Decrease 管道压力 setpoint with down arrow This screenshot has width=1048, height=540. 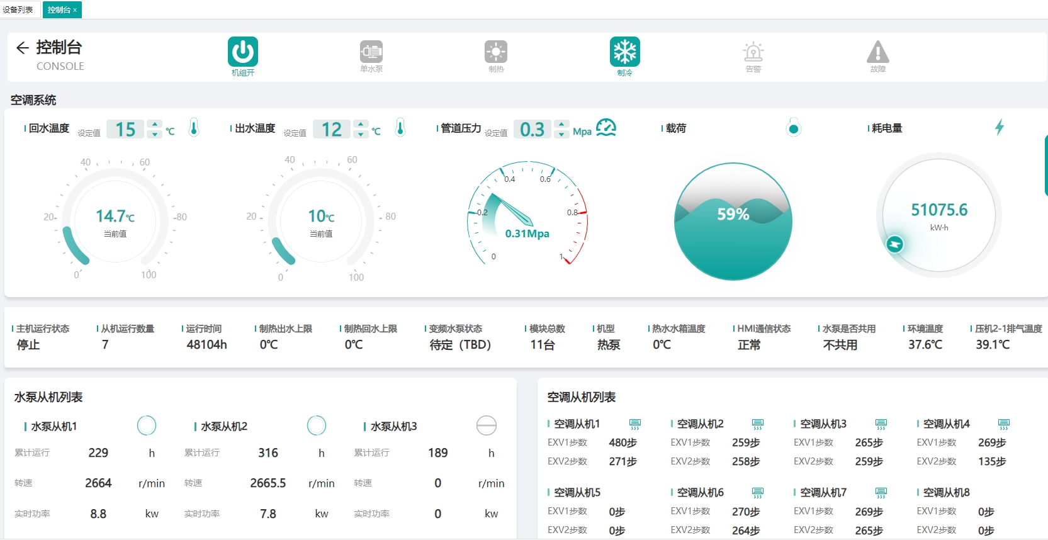(561, 134)
